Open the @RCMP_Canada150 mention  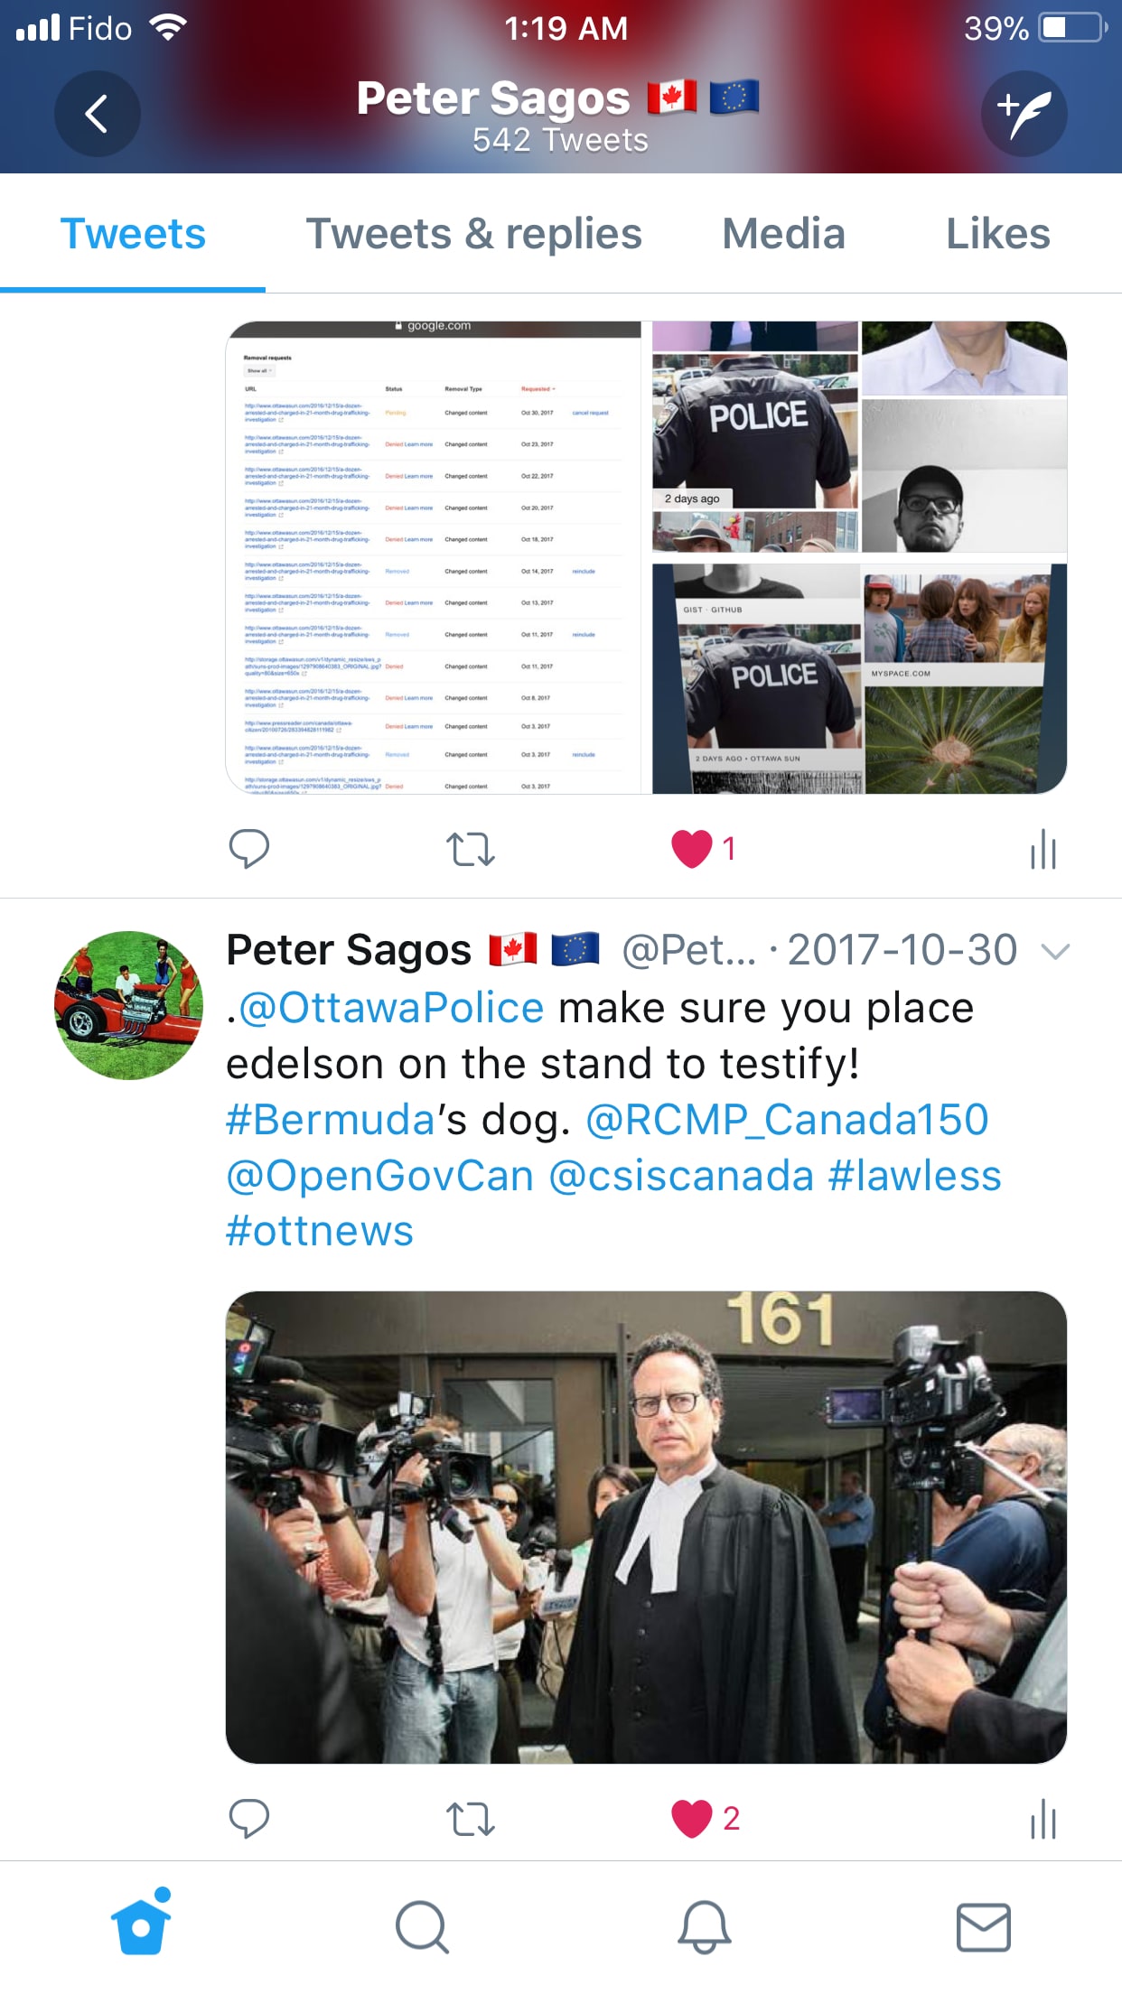787,1120
